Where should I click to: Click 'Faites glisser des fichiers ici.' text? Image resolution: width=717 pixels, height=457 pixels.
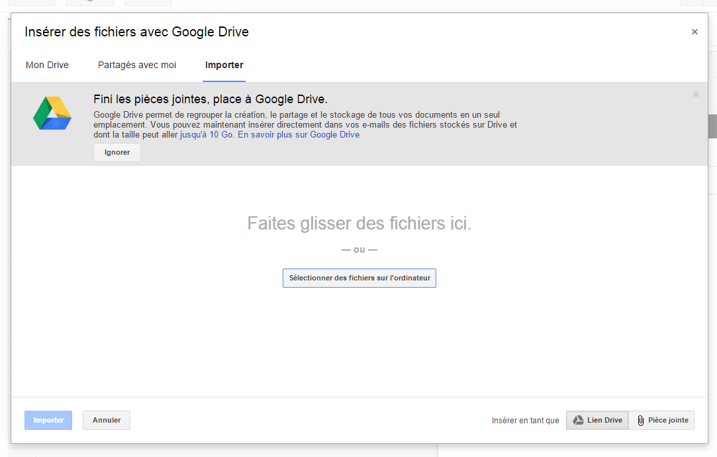tap(359, 224)
